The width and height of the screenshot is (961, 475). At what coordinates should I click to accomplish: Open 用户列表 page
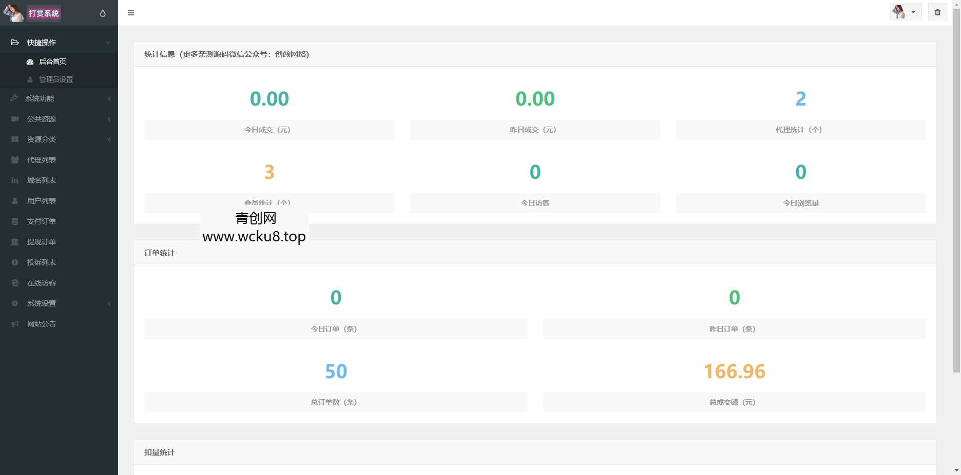click(41, 201)
